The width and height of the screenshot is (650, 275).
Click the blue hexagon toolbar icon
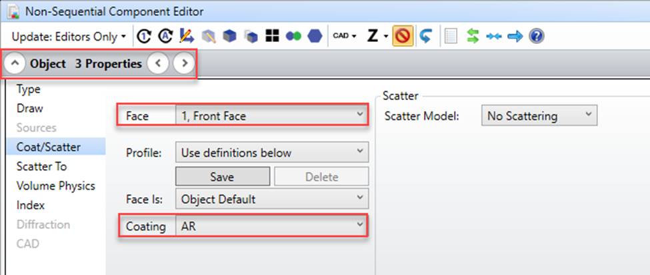(314, 36)
